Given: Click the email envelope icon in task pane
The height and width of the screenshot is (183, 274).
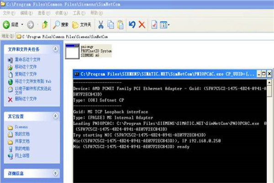Looking at the screenshot, I should (11, 89).
